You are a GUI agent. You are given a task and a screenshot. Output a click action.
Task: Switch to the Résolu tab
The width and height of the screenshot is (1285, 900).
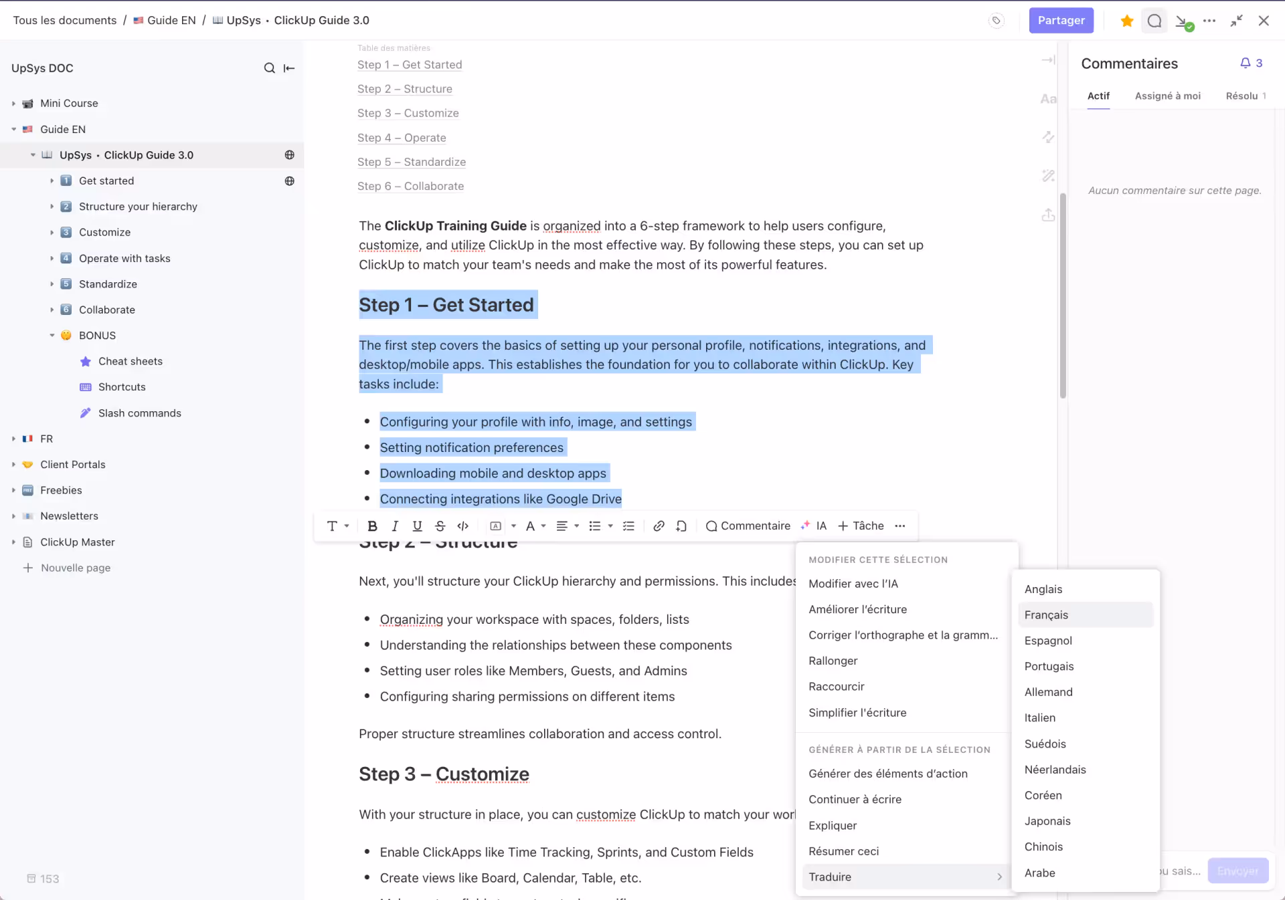[1246, 96]
